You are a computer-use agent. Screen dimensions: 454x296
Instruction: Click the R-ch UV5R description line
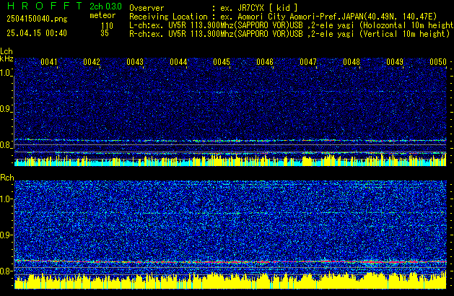pyautogui.click(x=289, y=34)
